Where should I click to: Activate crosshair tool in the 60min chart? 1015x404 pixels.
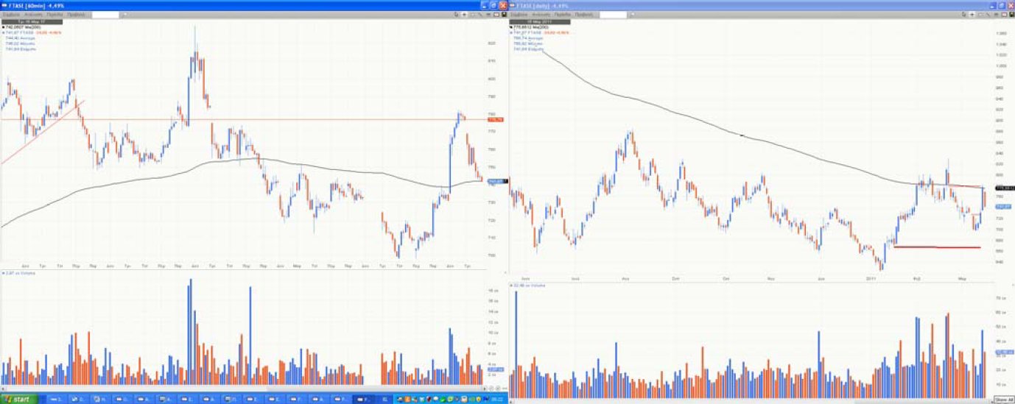coord(463,14)
